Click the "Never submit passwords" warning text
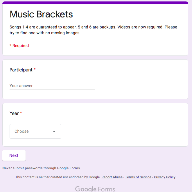Image resolution: width=192 pixels, height=192 pixels. (42, 168)
